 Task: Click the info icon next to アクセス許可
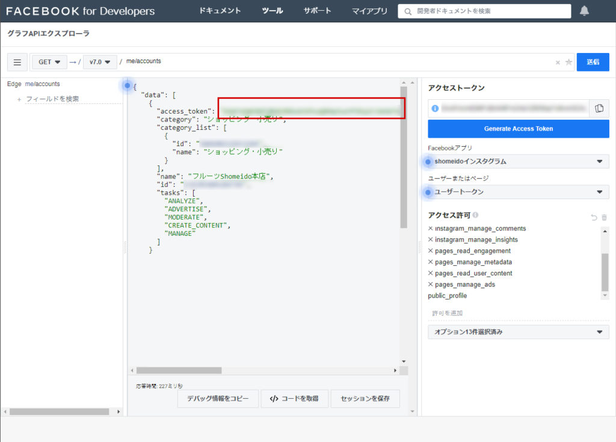click(476, 215)
